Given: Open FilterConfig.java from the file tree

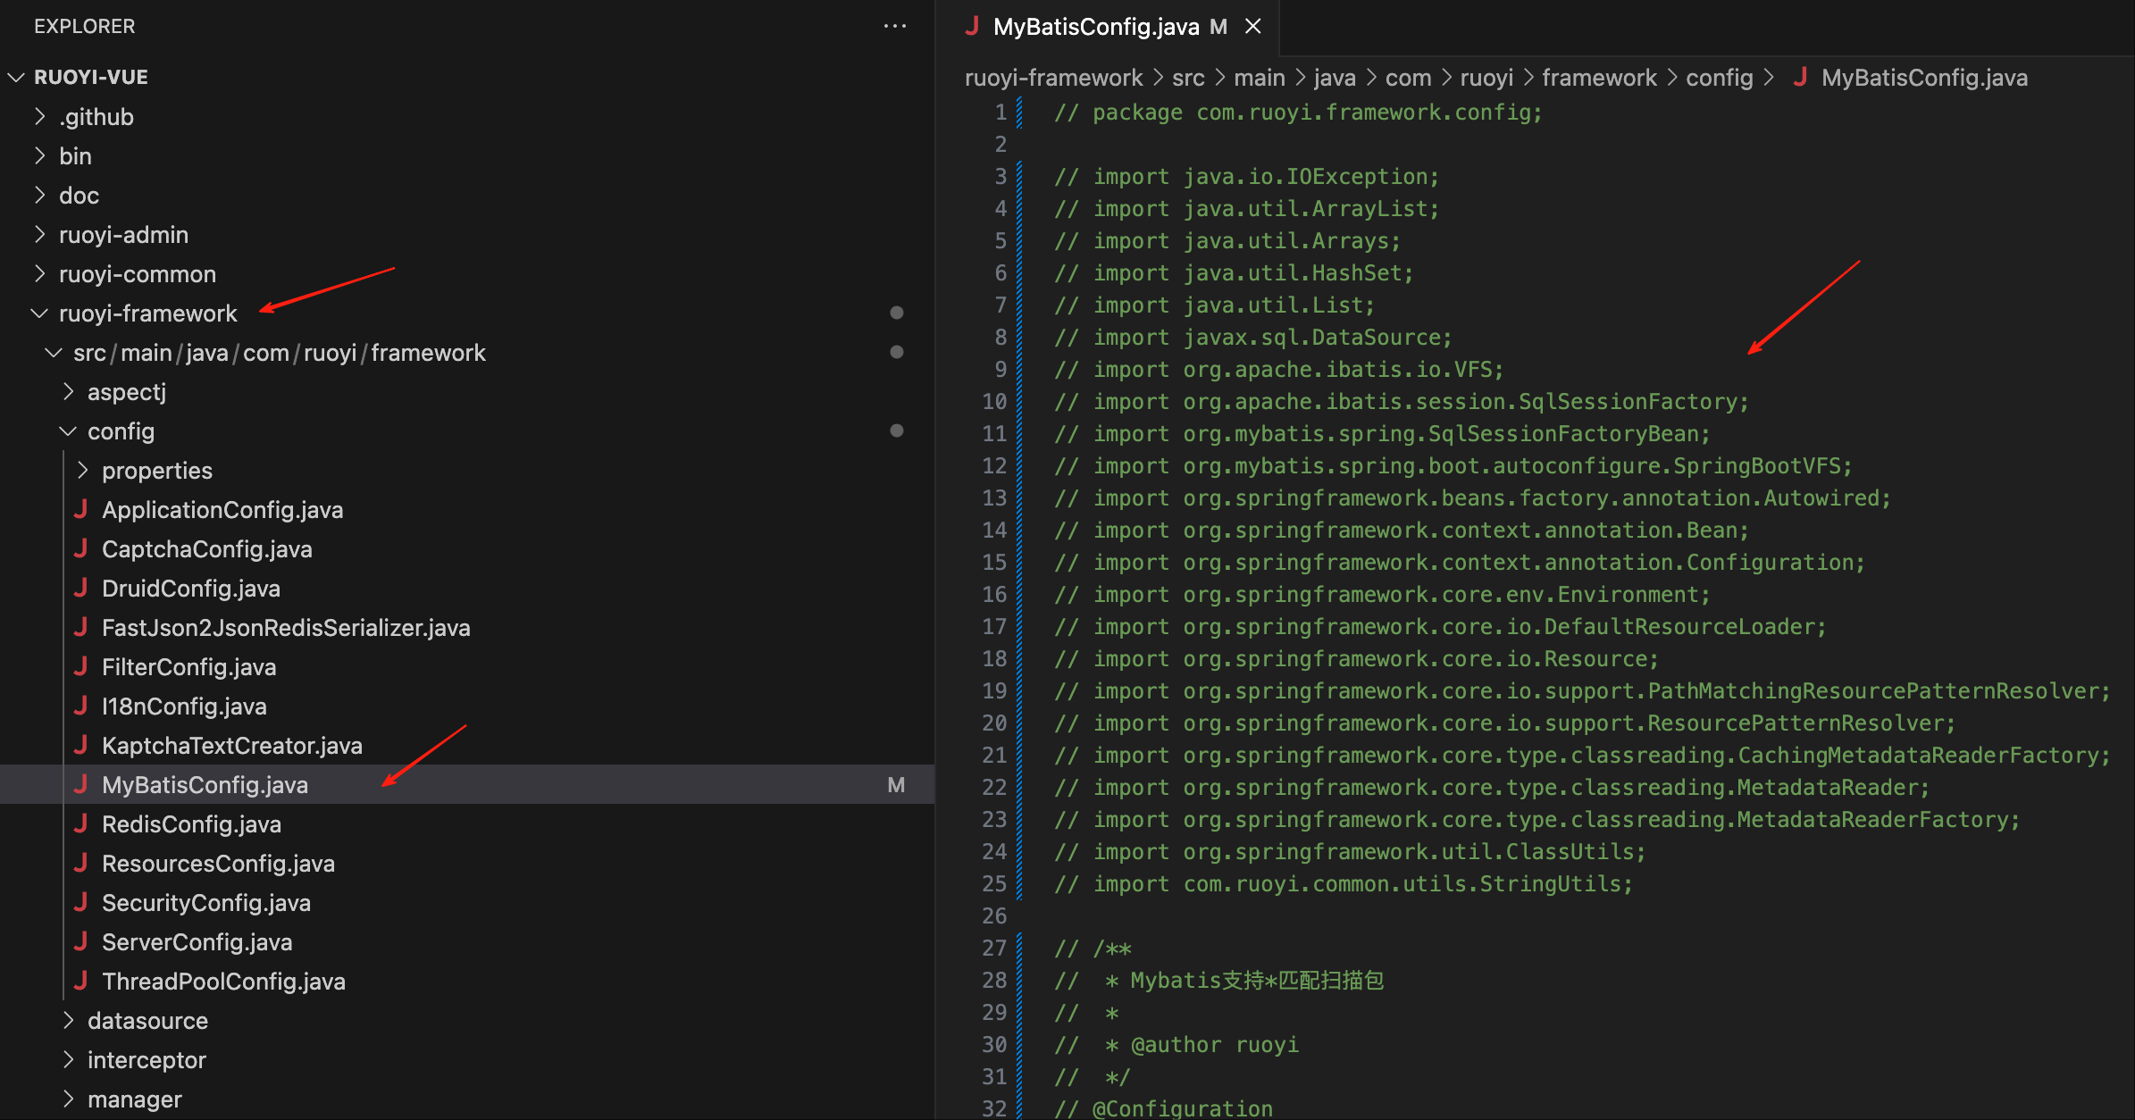Looking at the screenshot, I should [188, 667].
